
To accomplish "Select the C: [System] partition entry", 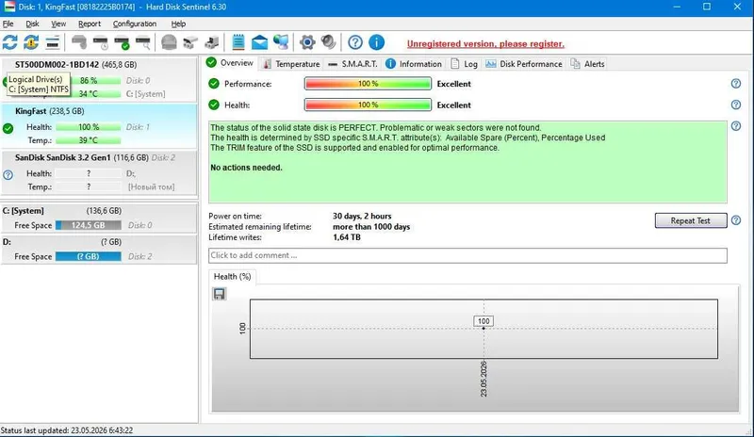I will click(99, 218).
